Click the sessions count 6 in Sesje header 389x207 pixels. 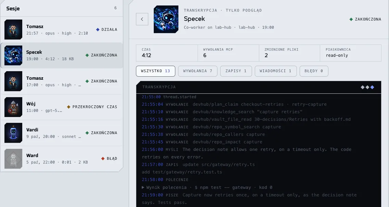tap(115, 8)
